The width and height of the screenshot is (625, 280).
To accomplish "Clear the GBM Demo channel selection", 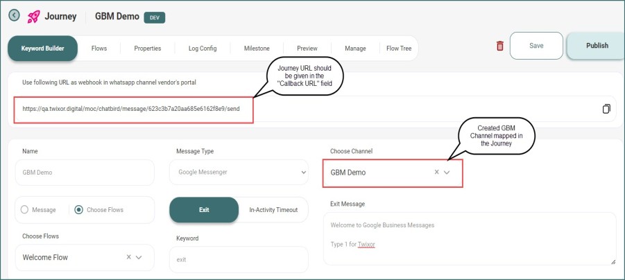I will point(436,172).
